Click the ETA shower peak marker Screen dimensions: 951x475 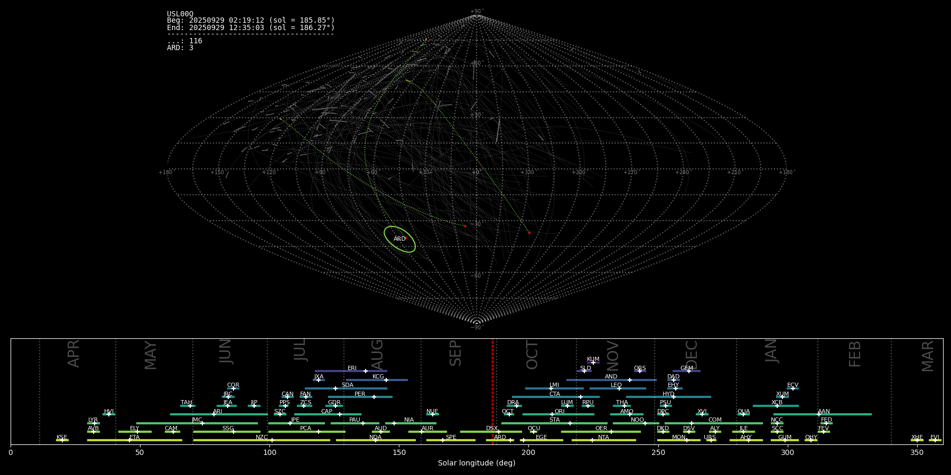point(129,440)
